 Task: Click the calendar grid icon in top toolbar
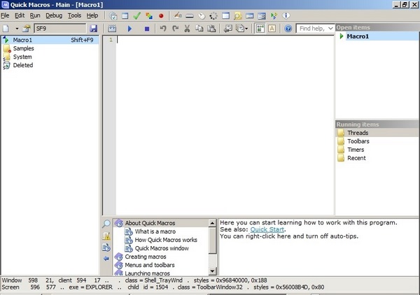125,16
